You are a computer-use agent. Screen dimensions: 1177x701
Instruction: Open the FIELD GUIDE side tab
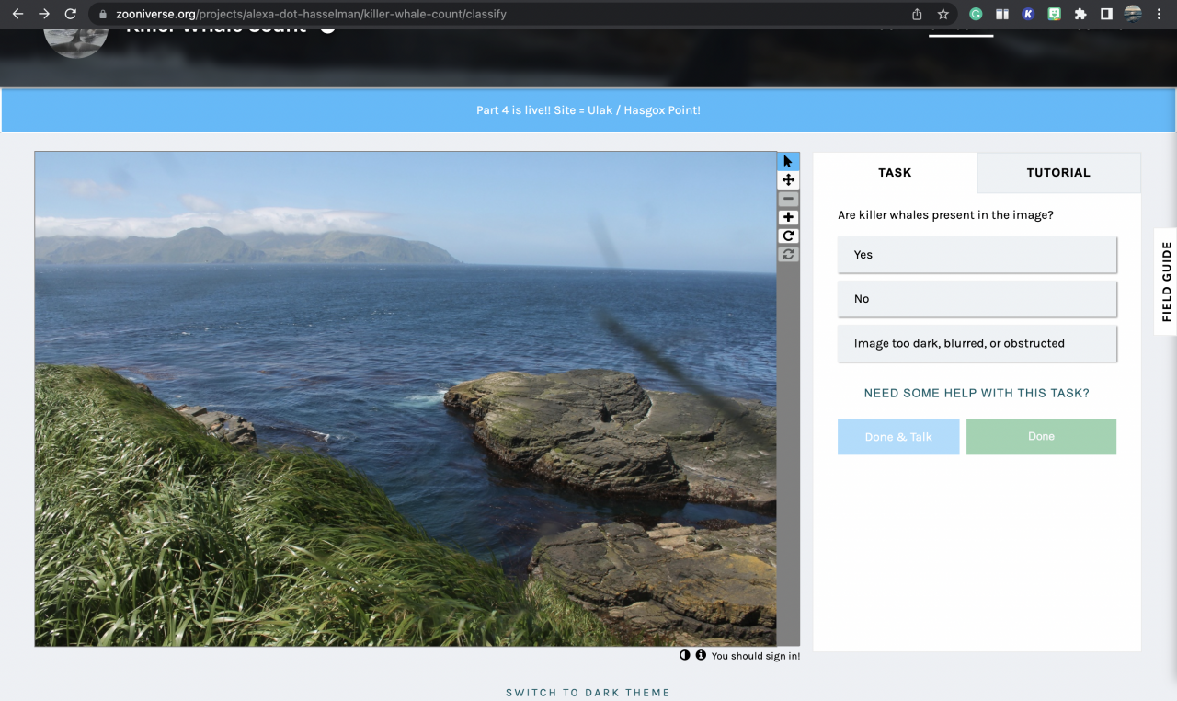[x=1166, y=282]
